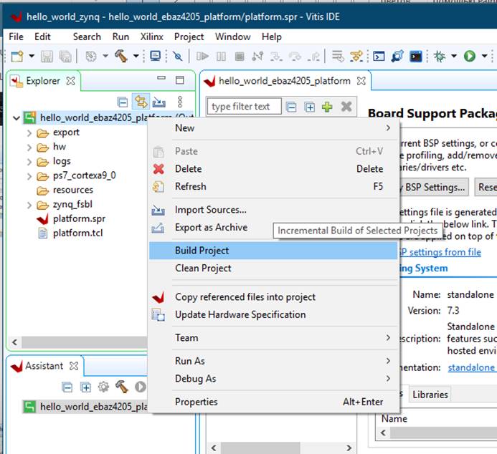Screen dimensions: 497x454
Task: Click the Debug bug icon in toolbar
Action: (x=439, y=56)
